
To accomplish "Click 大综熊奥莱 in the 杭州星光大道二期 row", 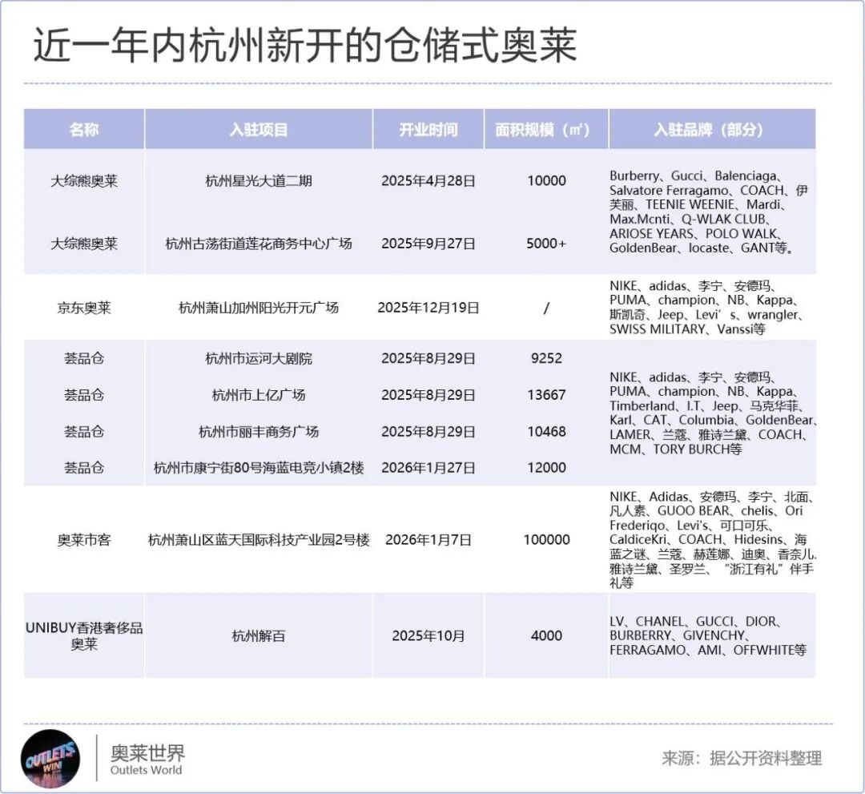I will click(x=84, y=181).
